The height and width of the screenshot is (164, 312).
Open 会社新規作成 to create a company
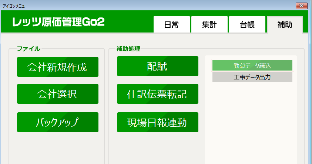tap(58, 67)
